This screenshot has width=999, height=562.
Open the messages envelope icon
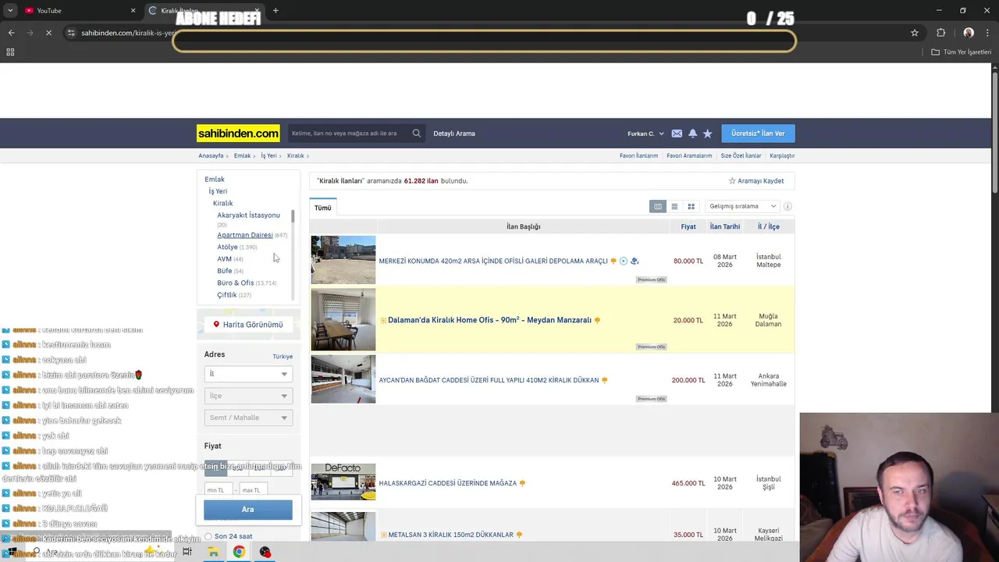point(677,133)
